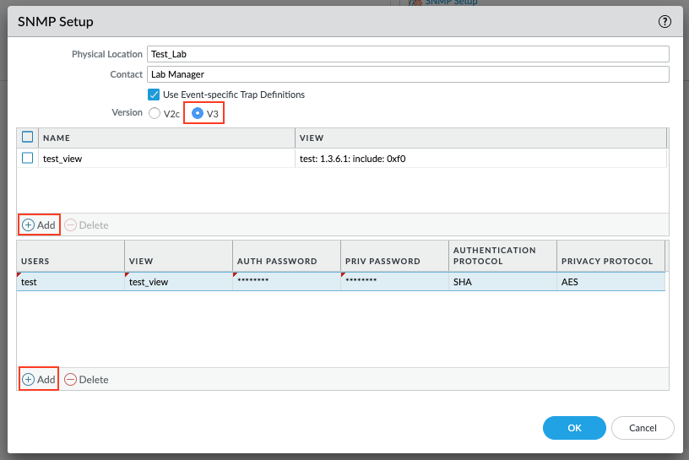Click the Name column header in views table
Image resolution: width=689 pixels, height=460 pixels.
coord(165,138)
